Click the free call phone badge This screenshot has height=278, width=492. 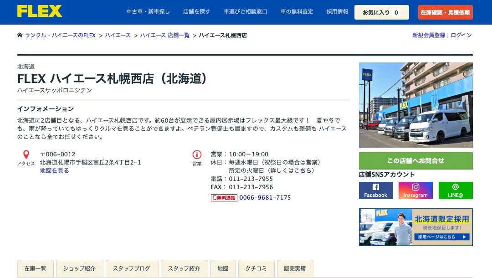coord(224,198)
